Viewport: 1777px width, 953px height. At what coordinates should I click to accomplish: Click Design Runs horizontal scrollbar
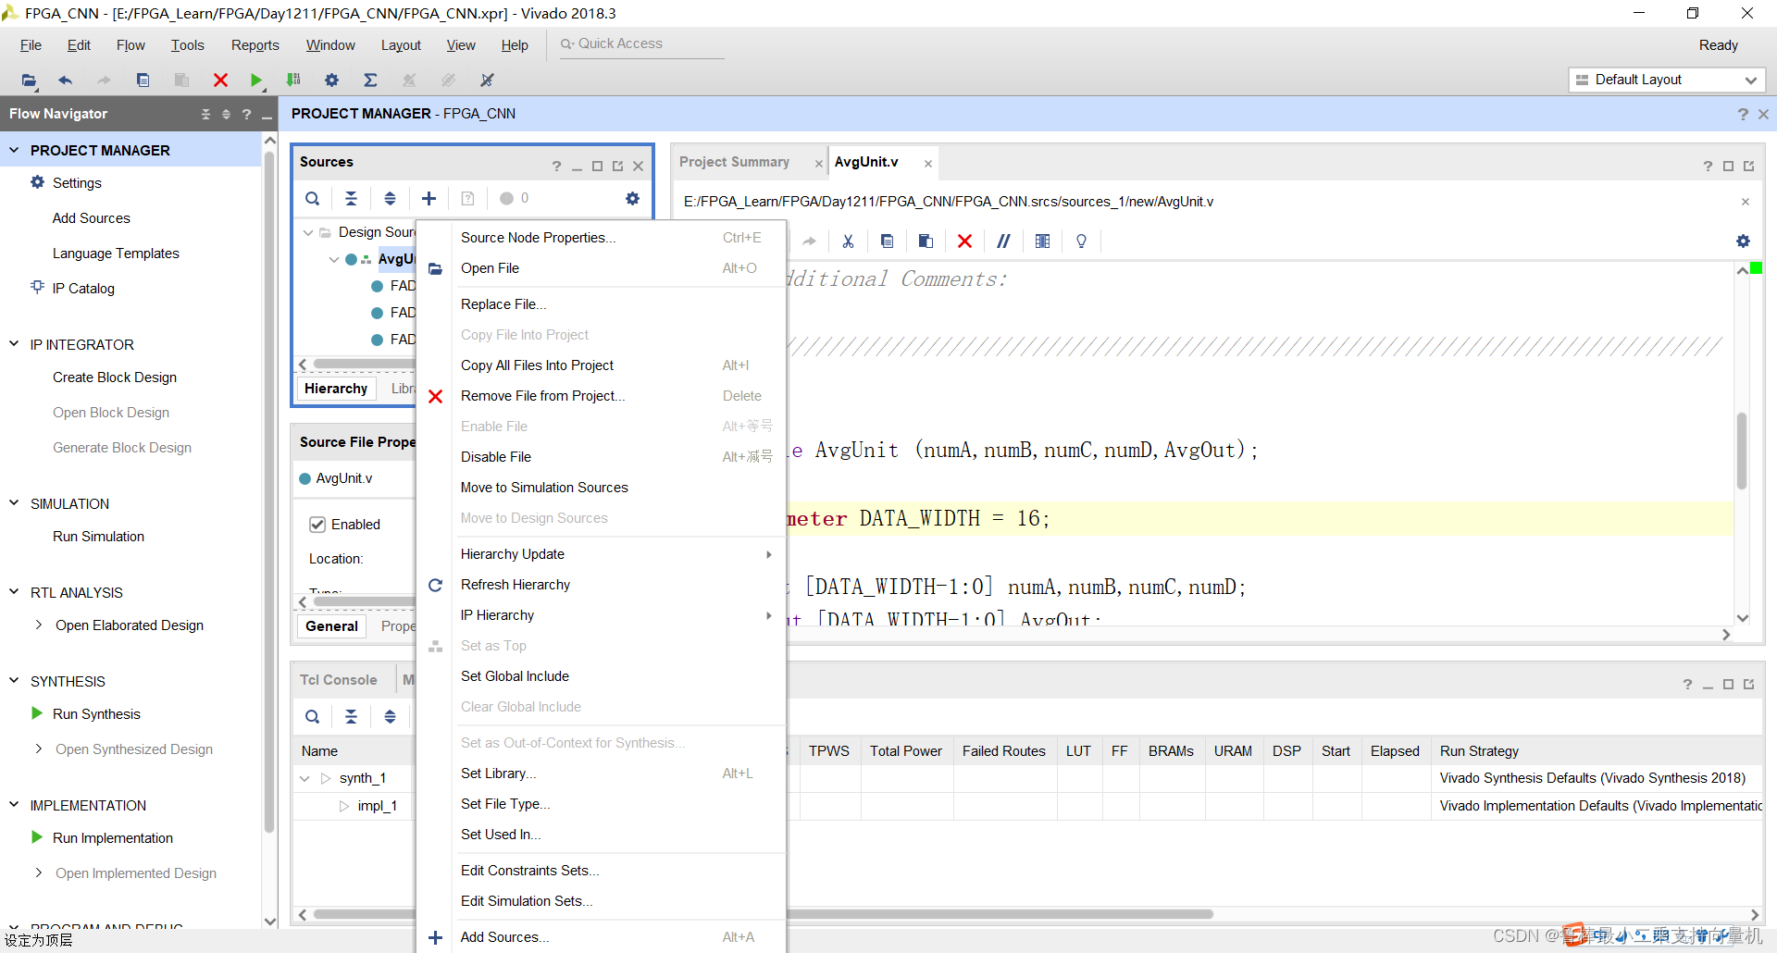764,914
